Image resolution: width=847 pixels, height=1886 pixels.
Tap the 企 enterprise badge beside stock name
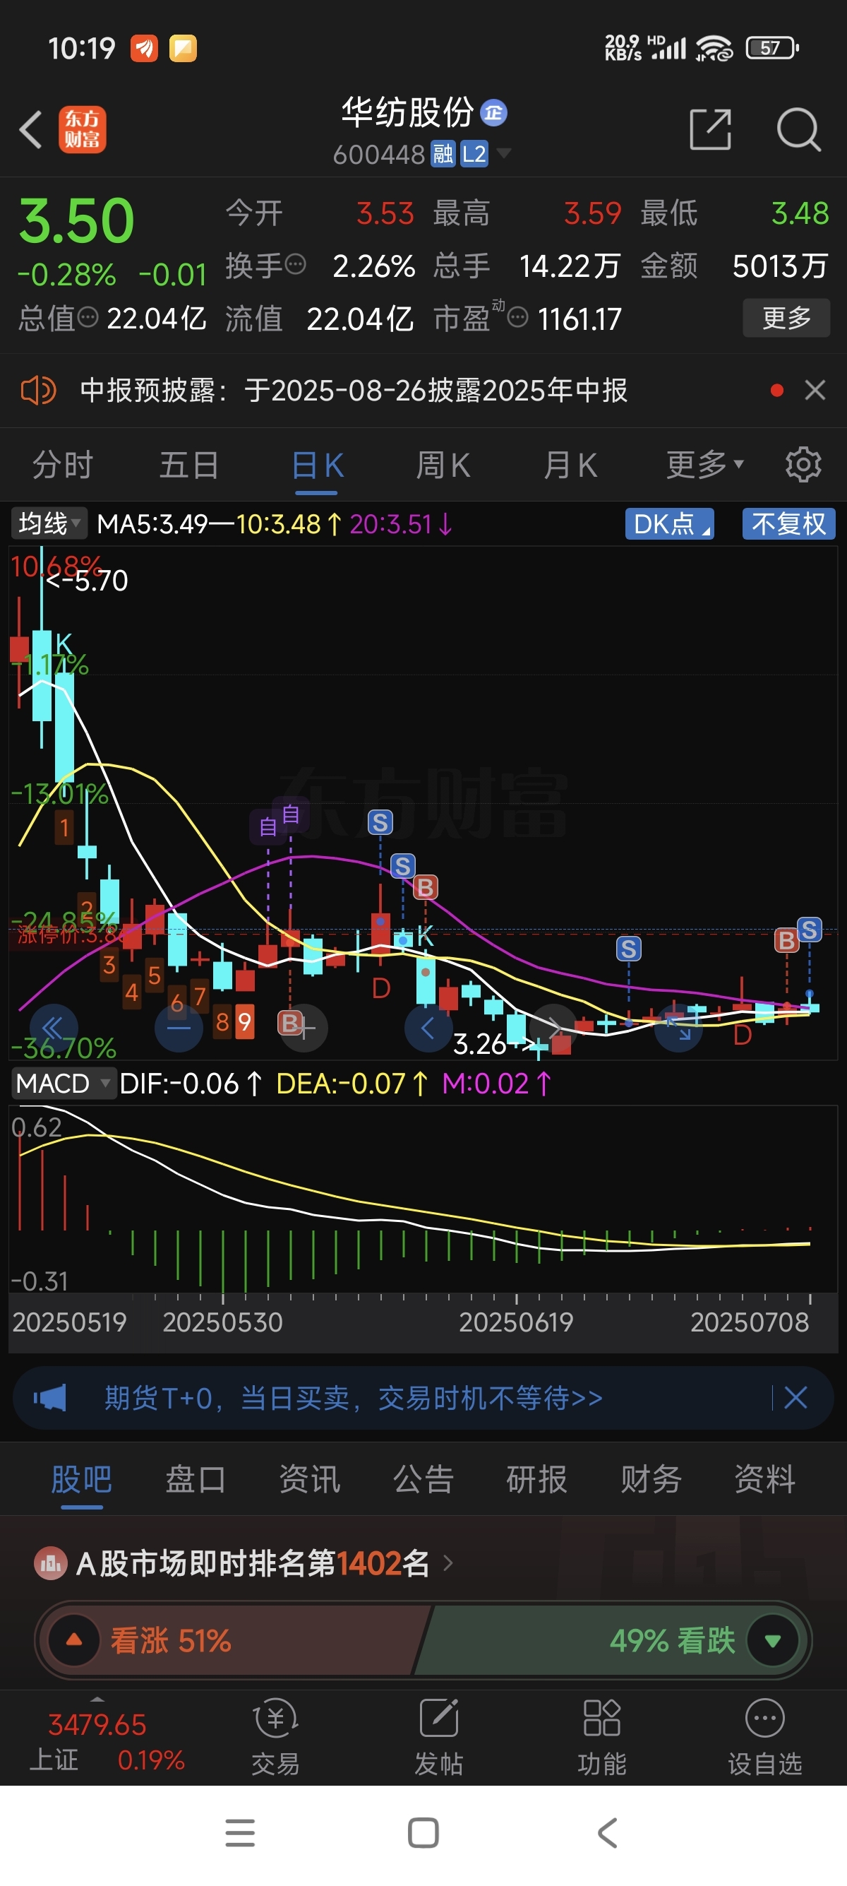(x=493, y=113)
